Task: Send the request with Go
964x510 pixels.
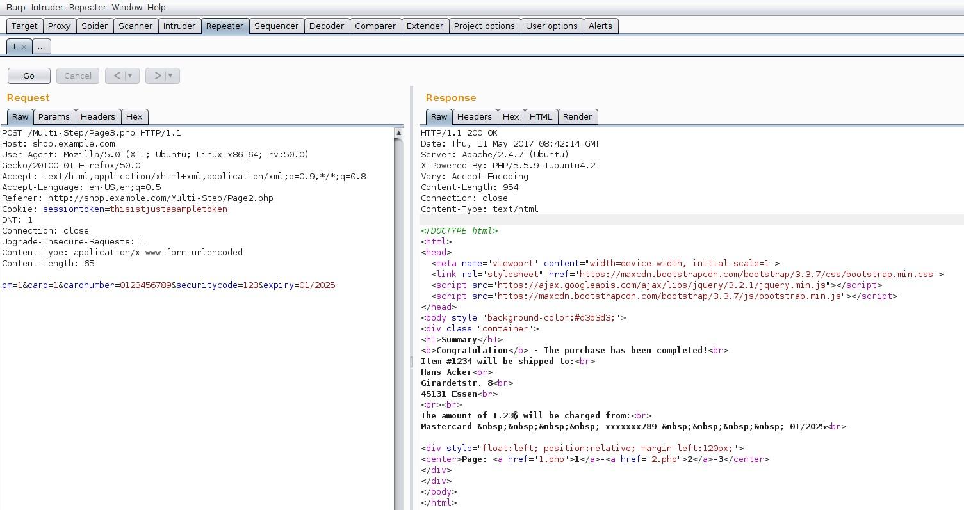Action: tap(29, 76)
